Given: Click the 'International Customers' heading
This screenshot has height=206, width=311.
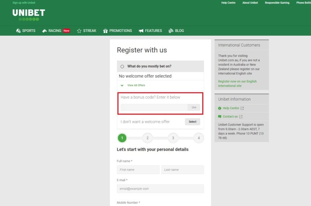Looking at the screenshot, I should pyautogui.click(x=239, y=45).
